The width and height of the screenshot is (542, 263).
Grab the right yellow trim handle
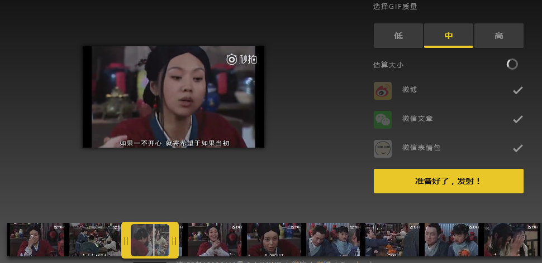point(174,240)
